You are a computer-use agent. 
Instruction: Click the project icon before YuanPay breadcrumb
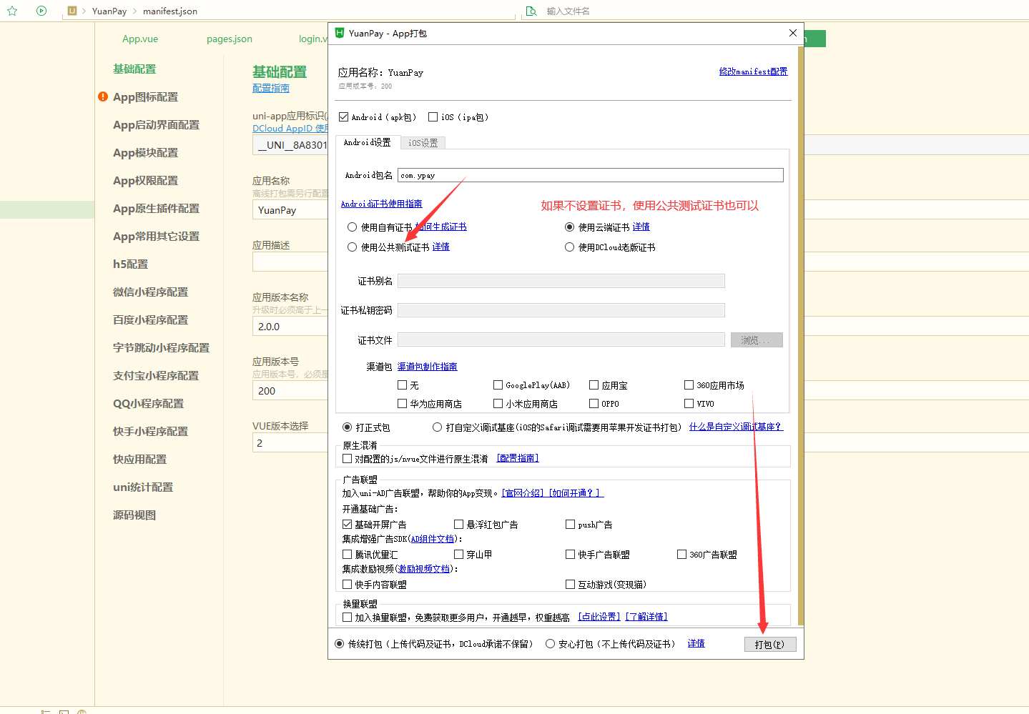click(72, 11)
